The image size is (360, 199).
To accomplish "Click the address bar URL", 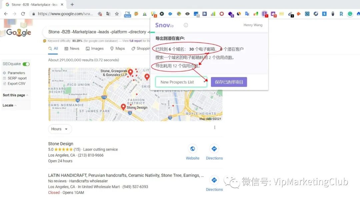I will (x=65, y=14).
